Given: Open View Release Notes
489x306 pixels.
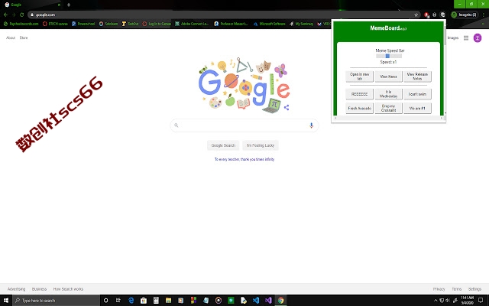Looking at the screenshot, I should (417, 76).
